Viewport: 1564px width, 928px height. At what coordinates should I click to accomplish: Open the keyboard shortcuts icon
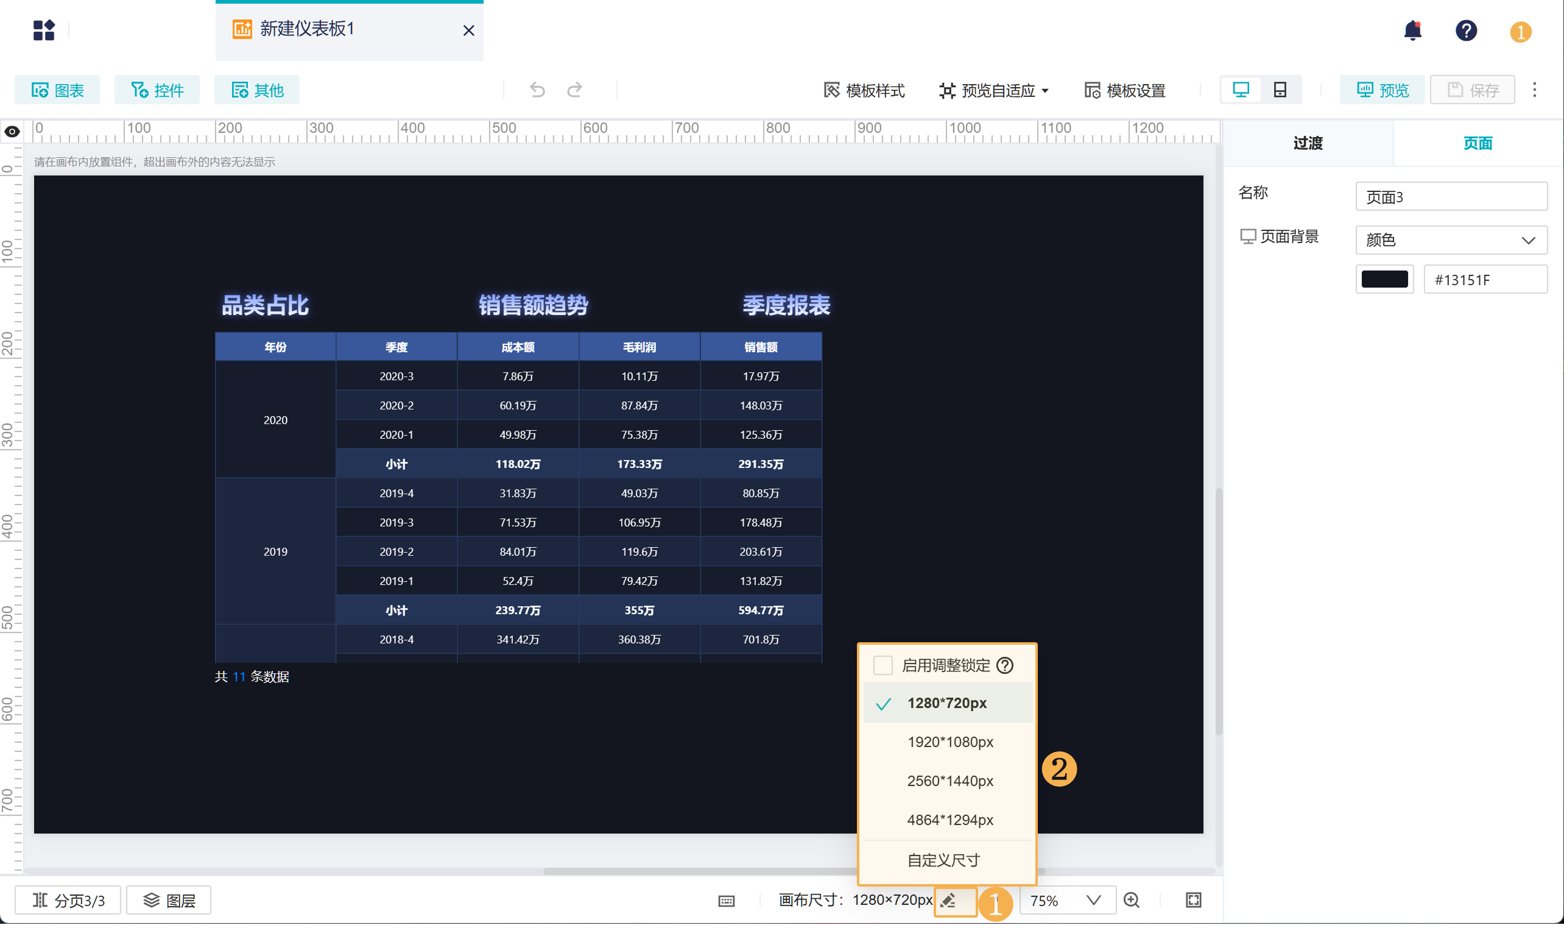coord(726,901)
